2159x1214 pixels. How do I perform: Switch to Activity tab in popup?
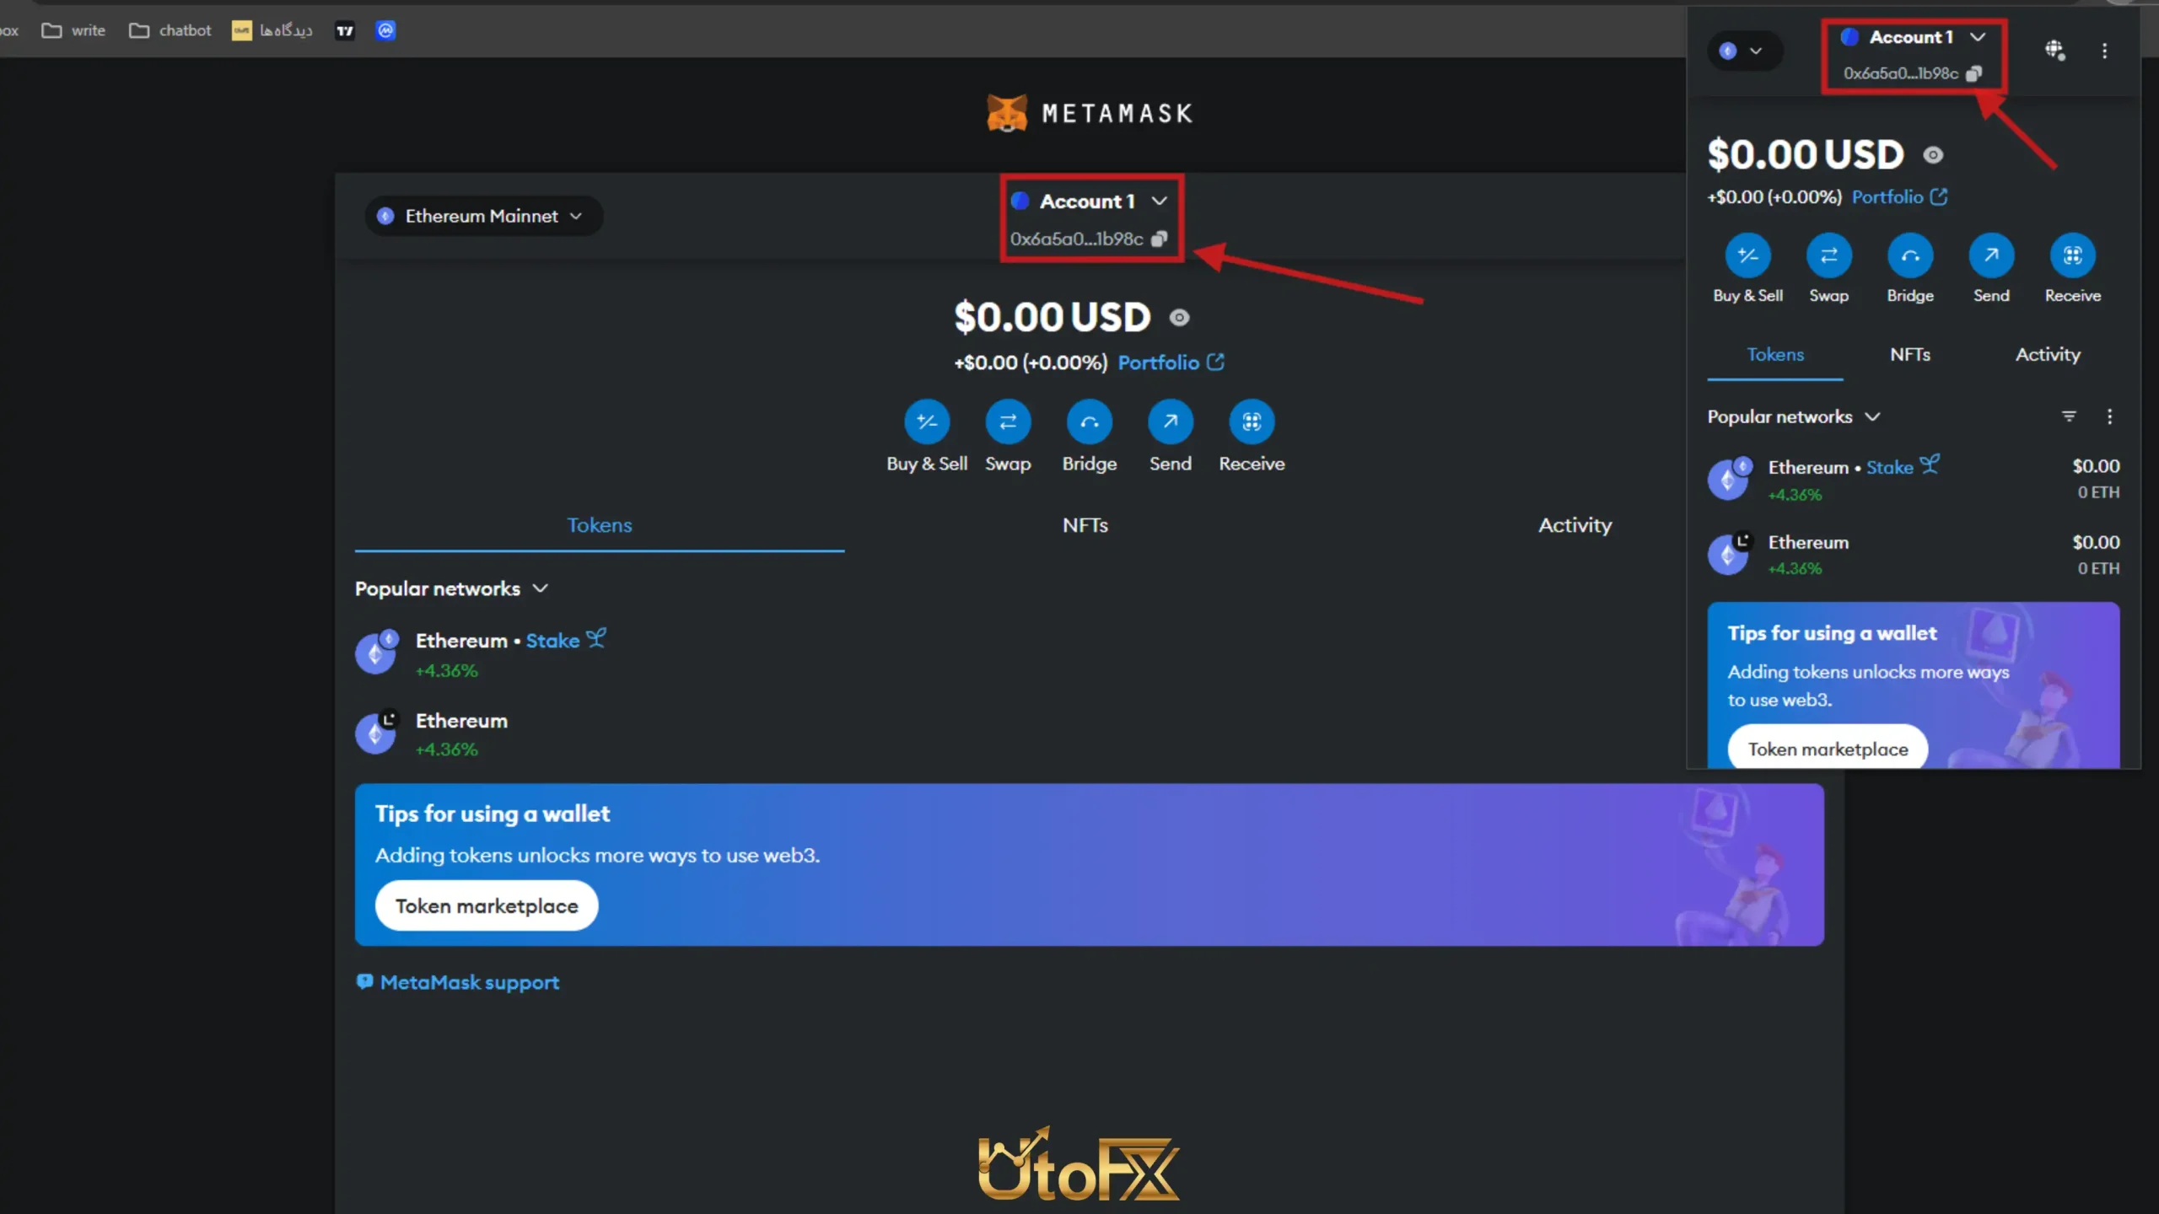coord(2048,355)
